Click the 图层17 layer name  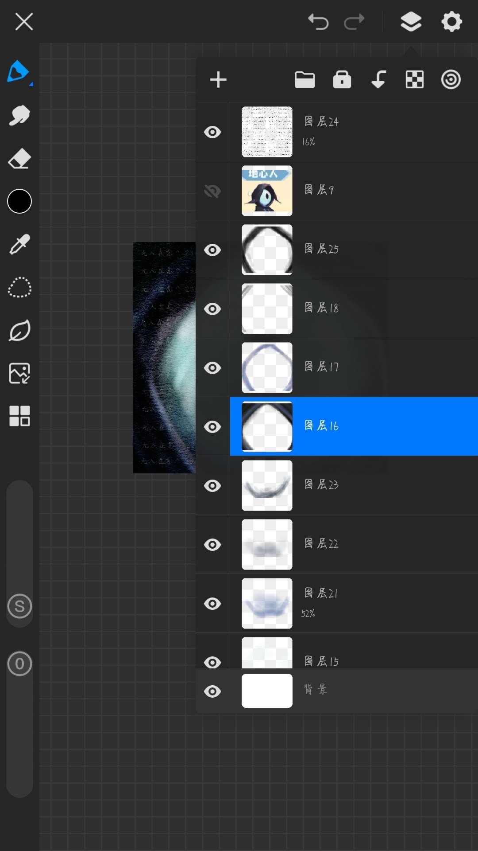click(321, 367)
